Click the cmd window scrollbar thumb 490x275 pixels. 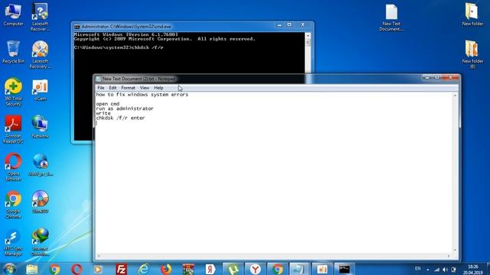308,42
